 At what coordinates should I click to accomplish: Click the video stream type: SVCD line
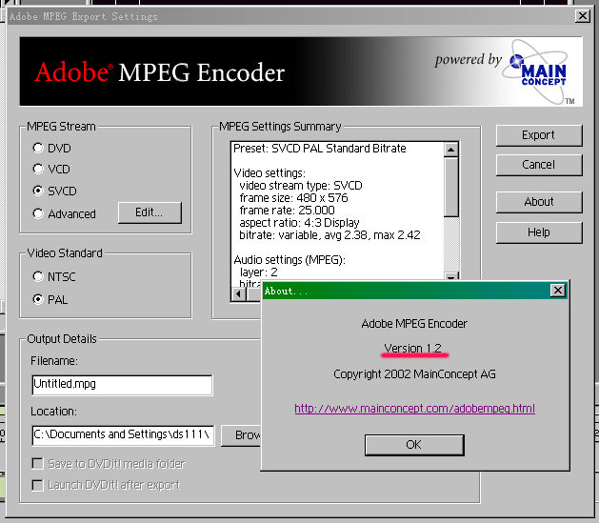click(x=301, y=186)
